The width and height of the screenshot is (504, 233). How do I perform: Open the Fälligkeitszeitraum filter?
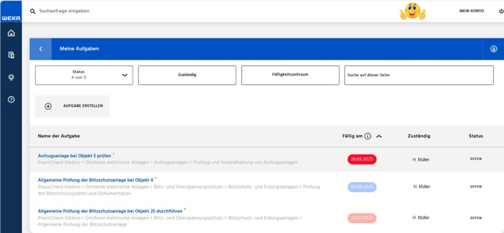[290, 75]
